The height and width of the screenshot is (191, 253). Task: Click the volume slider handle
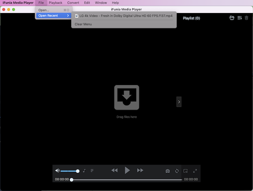tap(78, 171)
